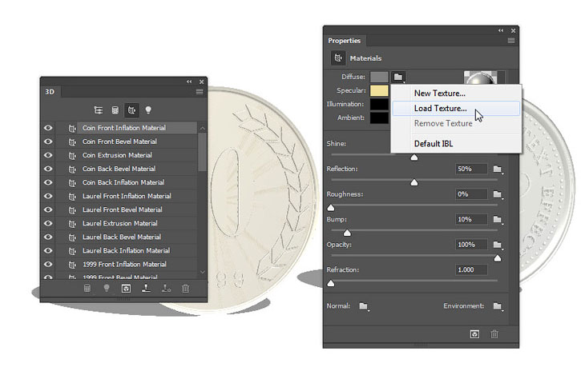Filter 3D panel by materials
581x375 pixels.
coord(132,110)
